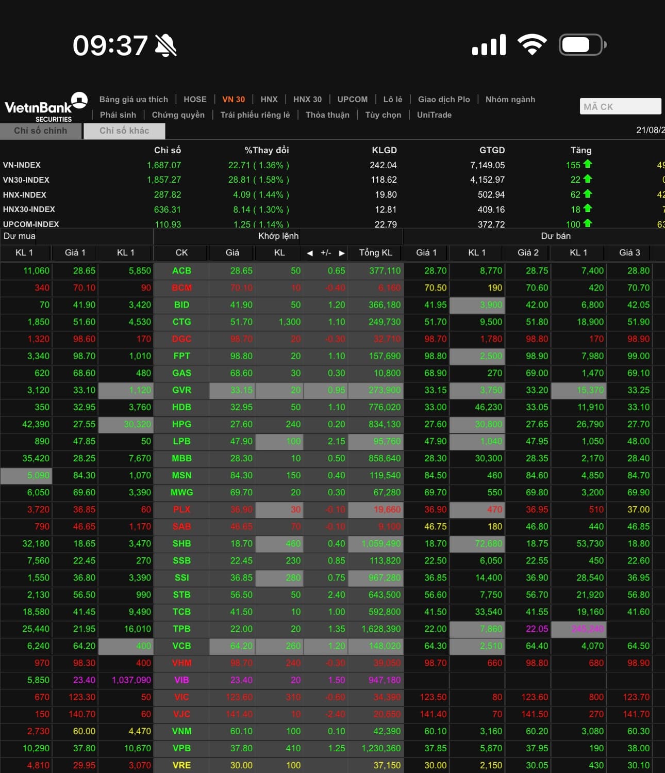Switch to the HOSE price board
Screen dimensions: 665x773
[x=195, y=99]
